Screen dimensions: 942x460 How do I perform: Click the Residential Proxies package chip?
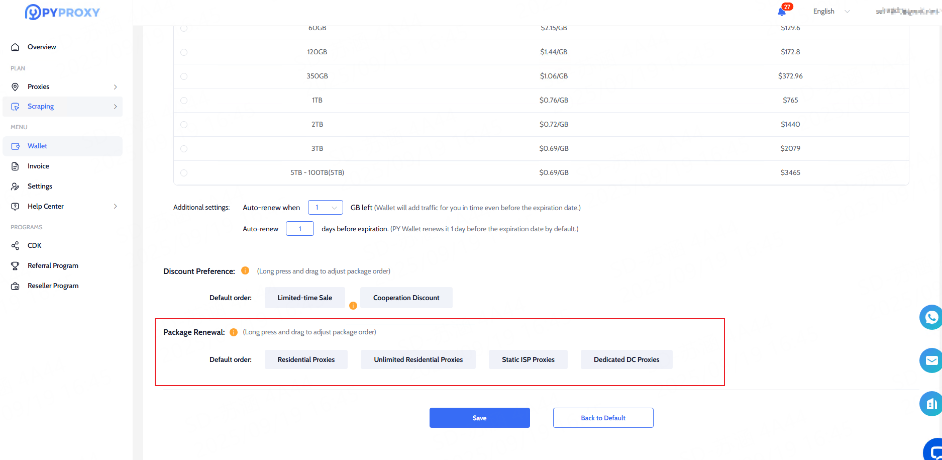[306, 359]
